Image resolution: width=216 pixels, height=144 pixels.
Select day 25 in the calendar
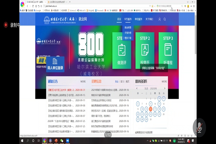click(159, 114)
